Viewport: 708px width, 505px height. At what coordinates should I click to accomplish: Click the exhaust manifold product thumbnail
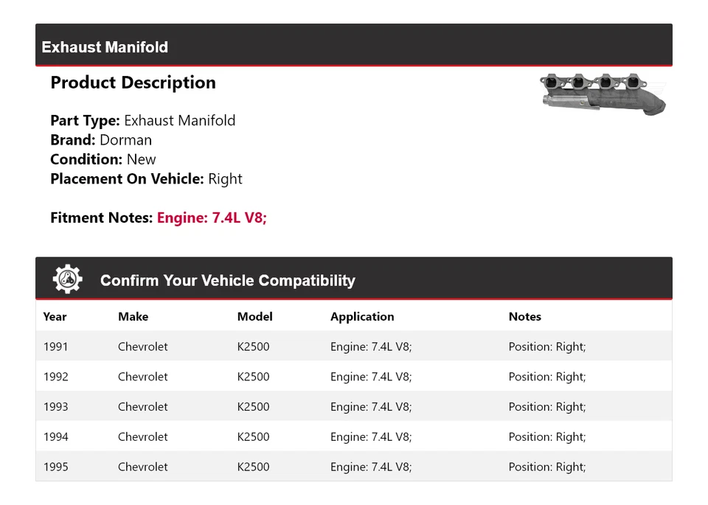[x=603, y=94]
